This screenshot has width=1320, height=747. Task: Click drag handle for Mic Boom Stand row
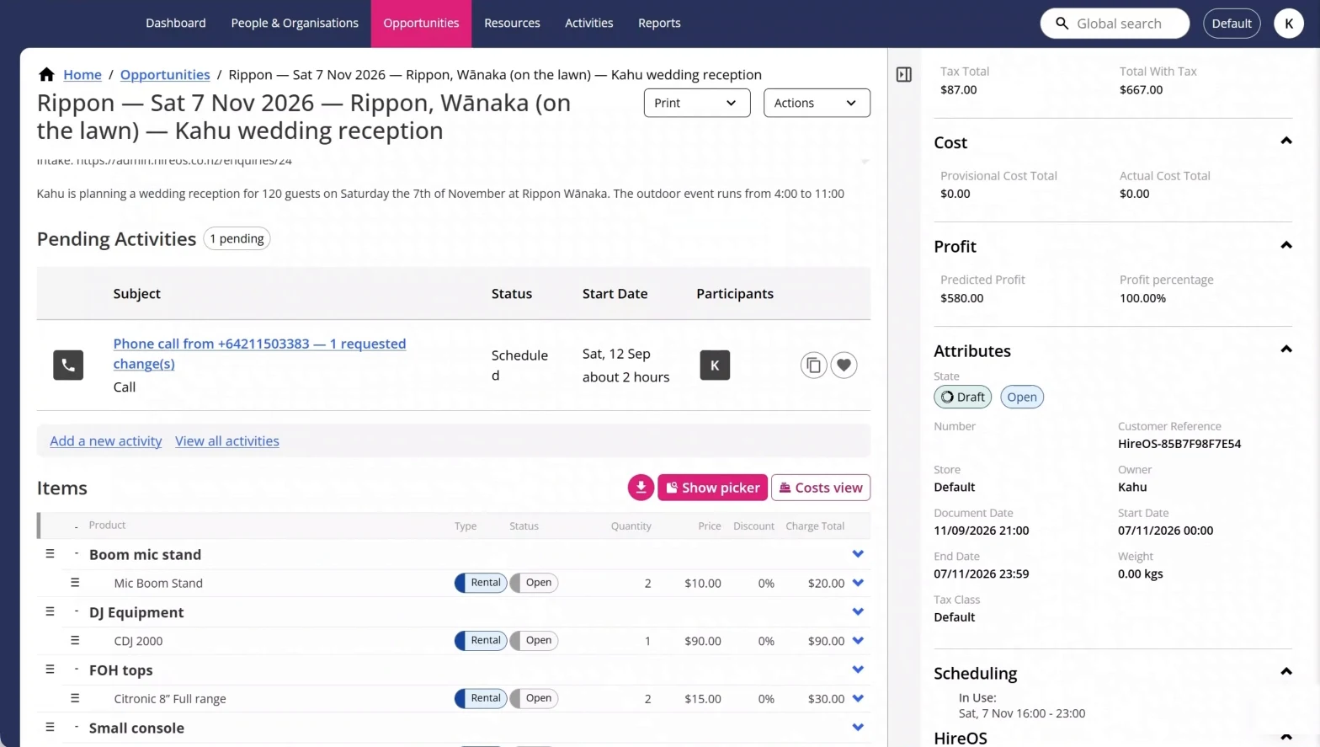coord(75,582)
